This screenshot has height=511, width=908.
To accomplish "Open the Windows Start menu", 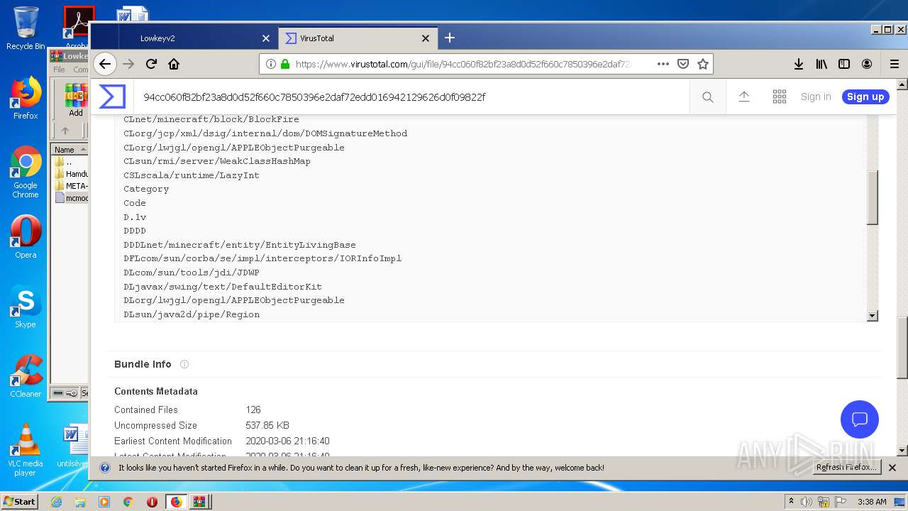I will pos(20,501).
